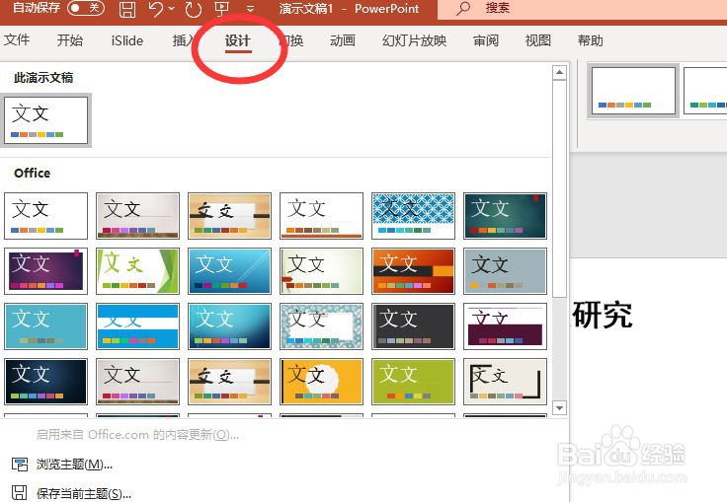
Task: Apply the fourth-row beige theme with pink line
Action: [x=137, y=381]
